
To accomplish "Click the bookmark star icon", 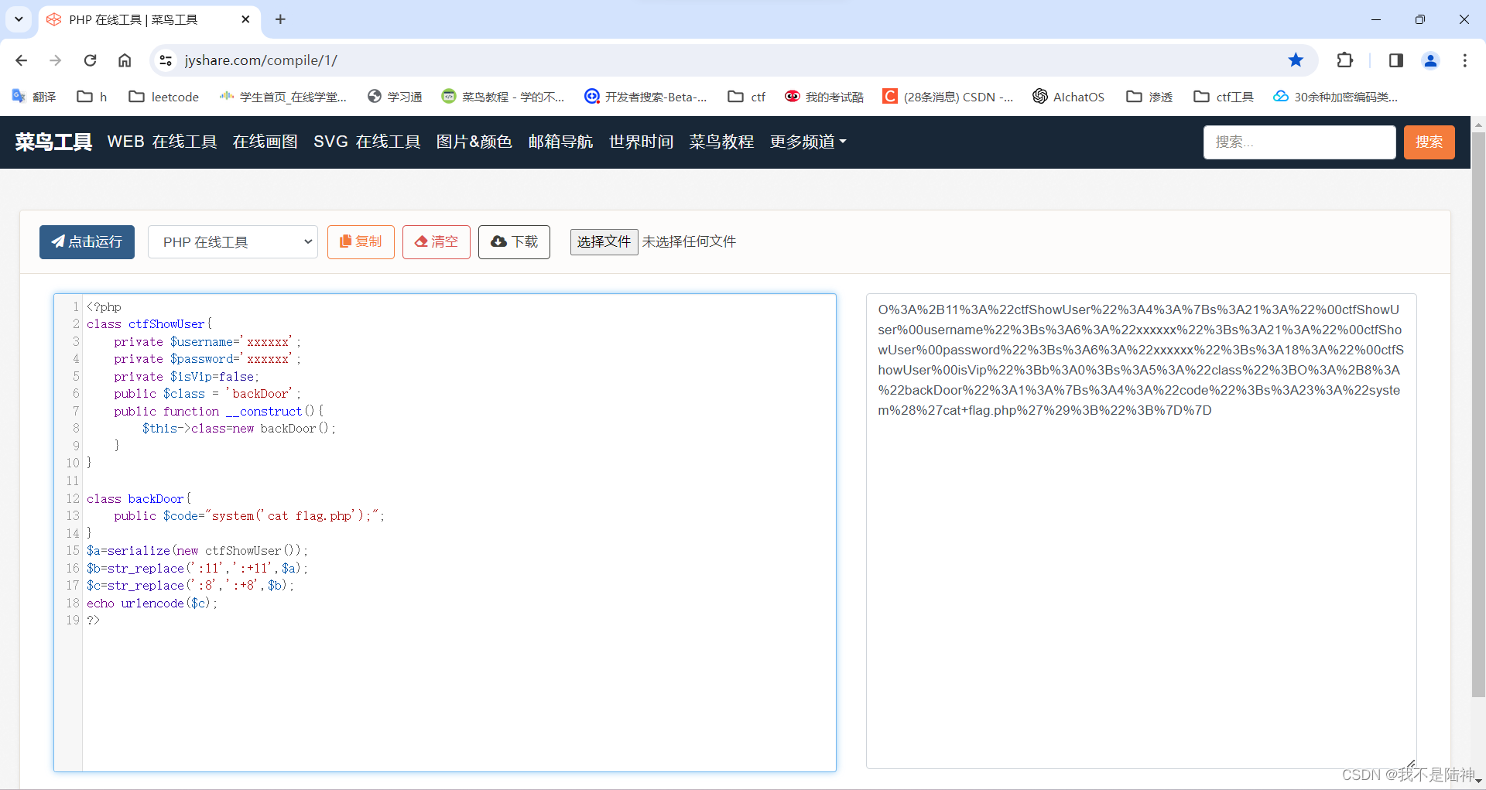I will (1296, 60).
